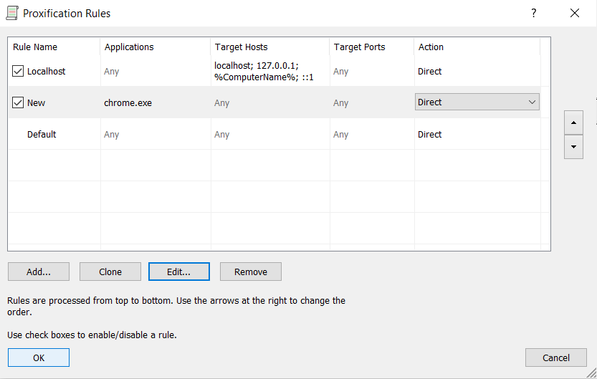Viewport: 597px width, 379px height.
Task: Click the Applications column header
Action: point(156,47)
